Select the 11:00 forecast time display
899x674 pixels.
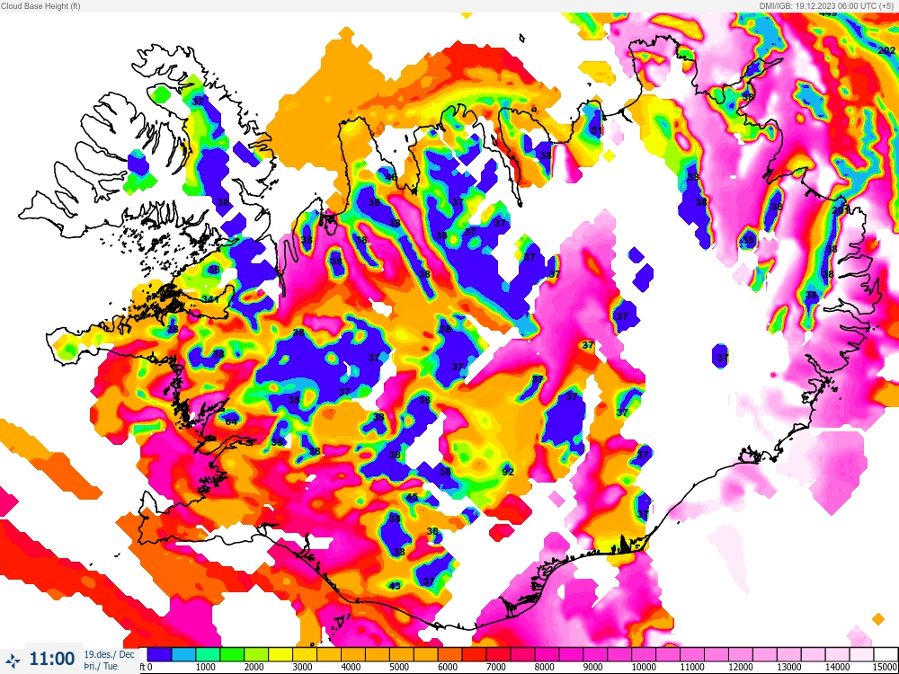(52, 659)
